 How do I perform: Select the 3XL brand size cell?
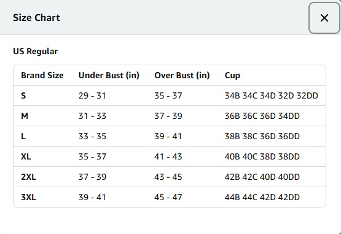click(x=28, y=197)
